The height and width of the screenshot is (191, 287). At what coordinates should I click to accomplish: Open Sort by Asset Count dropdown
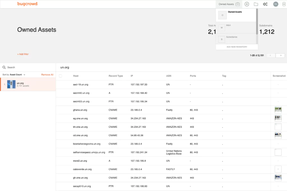[14, 75]
